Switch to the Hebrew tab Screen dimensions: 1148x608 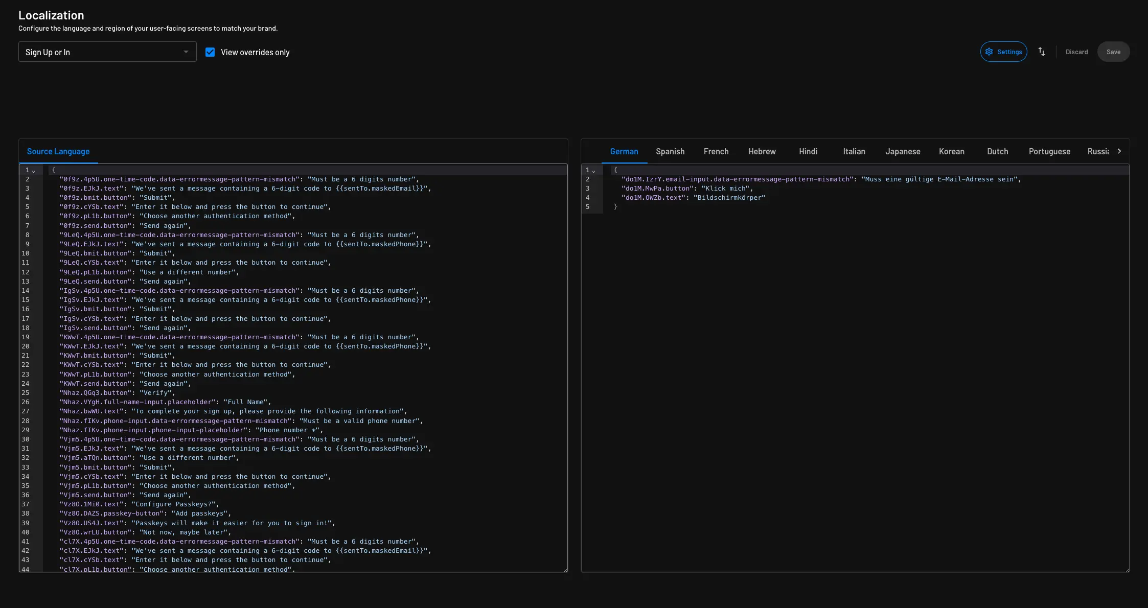pos(762,151)
